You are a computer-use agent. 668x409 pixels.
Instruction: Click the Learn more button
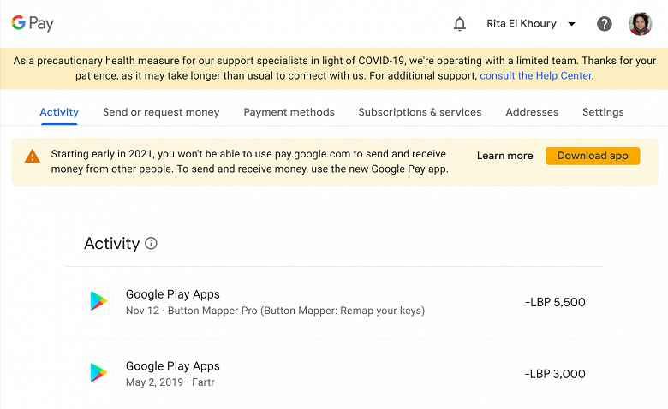pos(504,156)
